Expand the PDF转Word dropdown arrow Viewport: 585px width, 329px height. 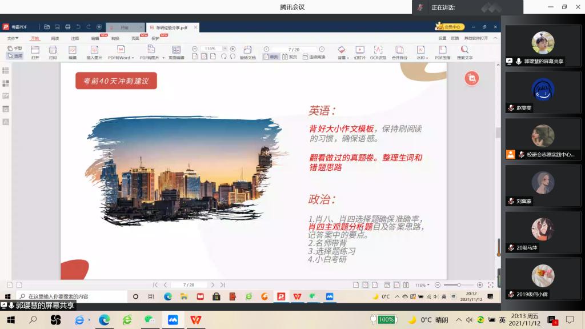tap(133, 58)
